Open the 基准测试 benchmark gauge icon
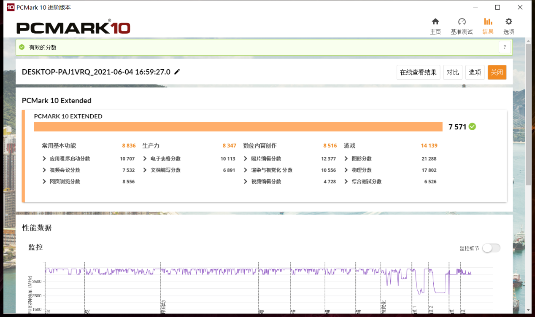Image resolution: width=535 pixels, height=317 pixels. point(462,22)
